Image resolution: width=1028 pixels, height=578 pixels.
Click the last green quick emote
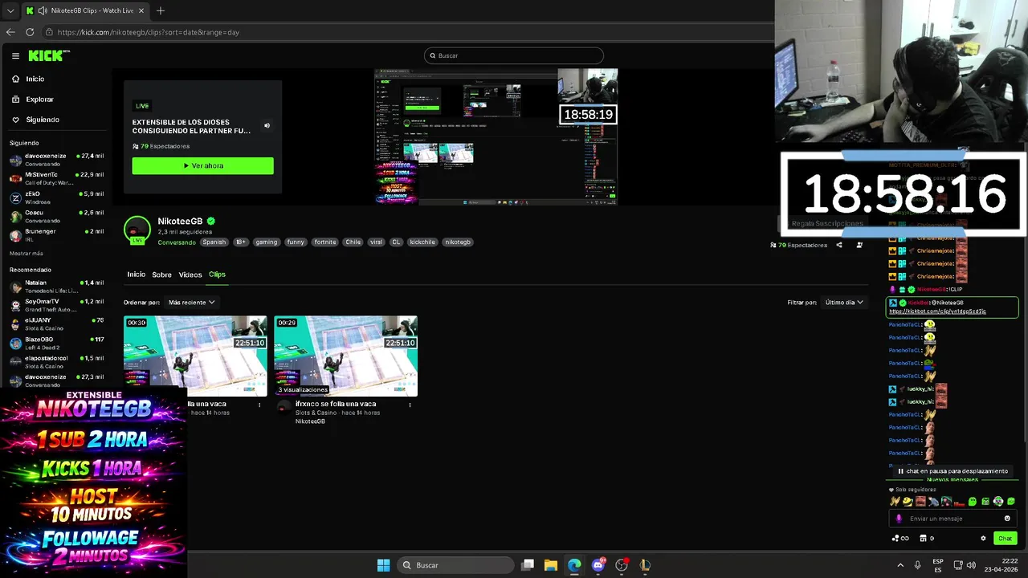1011,502
